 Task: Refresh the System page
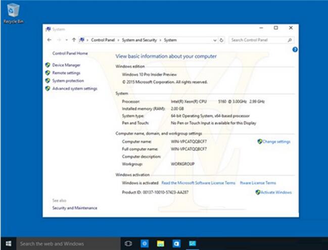pyautogui.click(x=221, y=40)
